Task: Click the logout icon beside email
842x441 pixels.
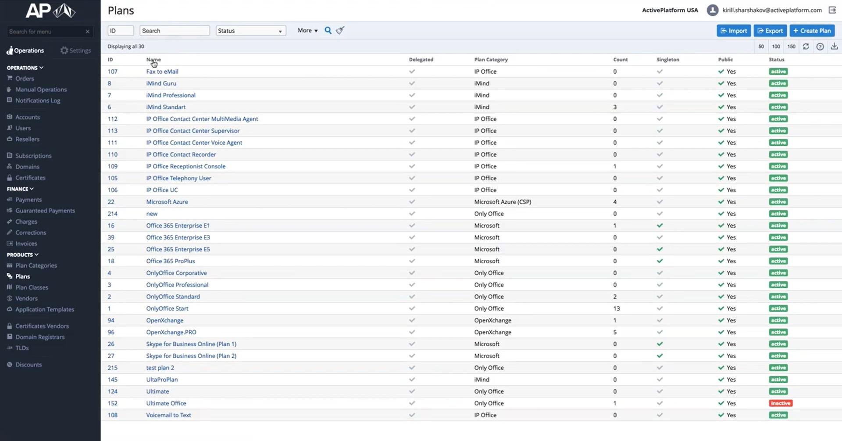Action: (832, 10)
